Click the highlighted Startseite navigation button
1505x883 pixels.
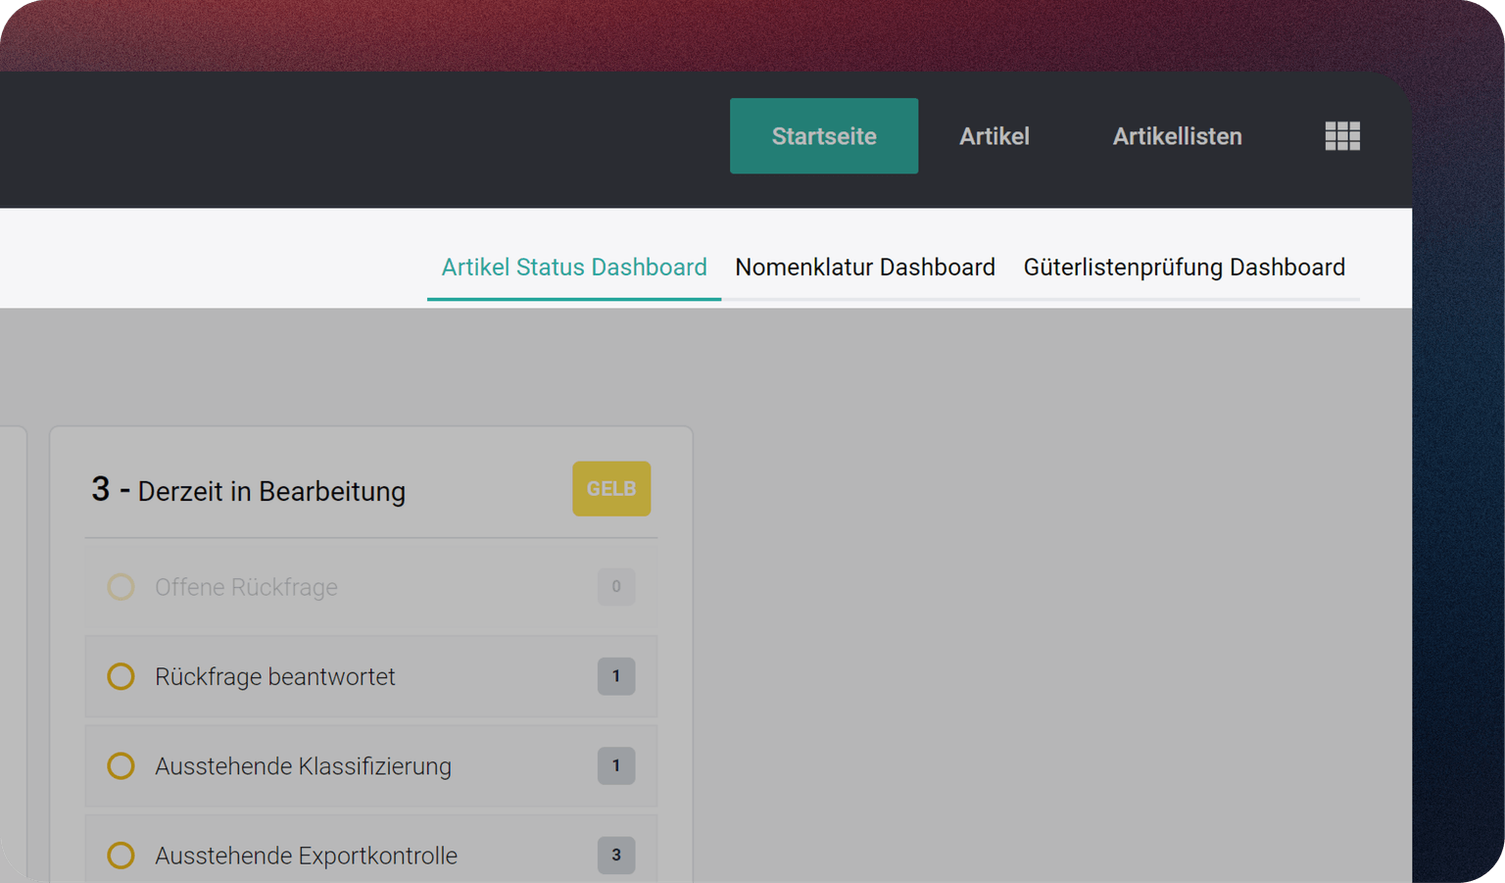pos(824,136)
